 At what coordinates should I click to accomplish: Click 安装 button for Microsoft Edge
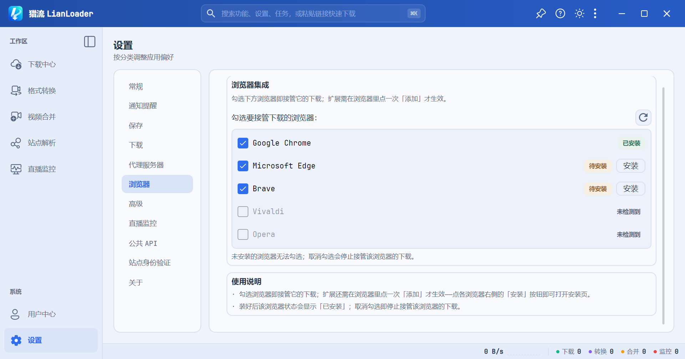(631, 166)
